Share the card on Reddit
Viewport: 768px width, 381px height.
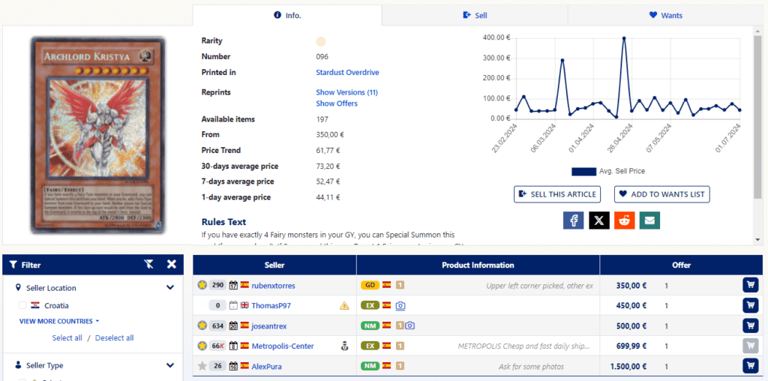click(624, 220)
